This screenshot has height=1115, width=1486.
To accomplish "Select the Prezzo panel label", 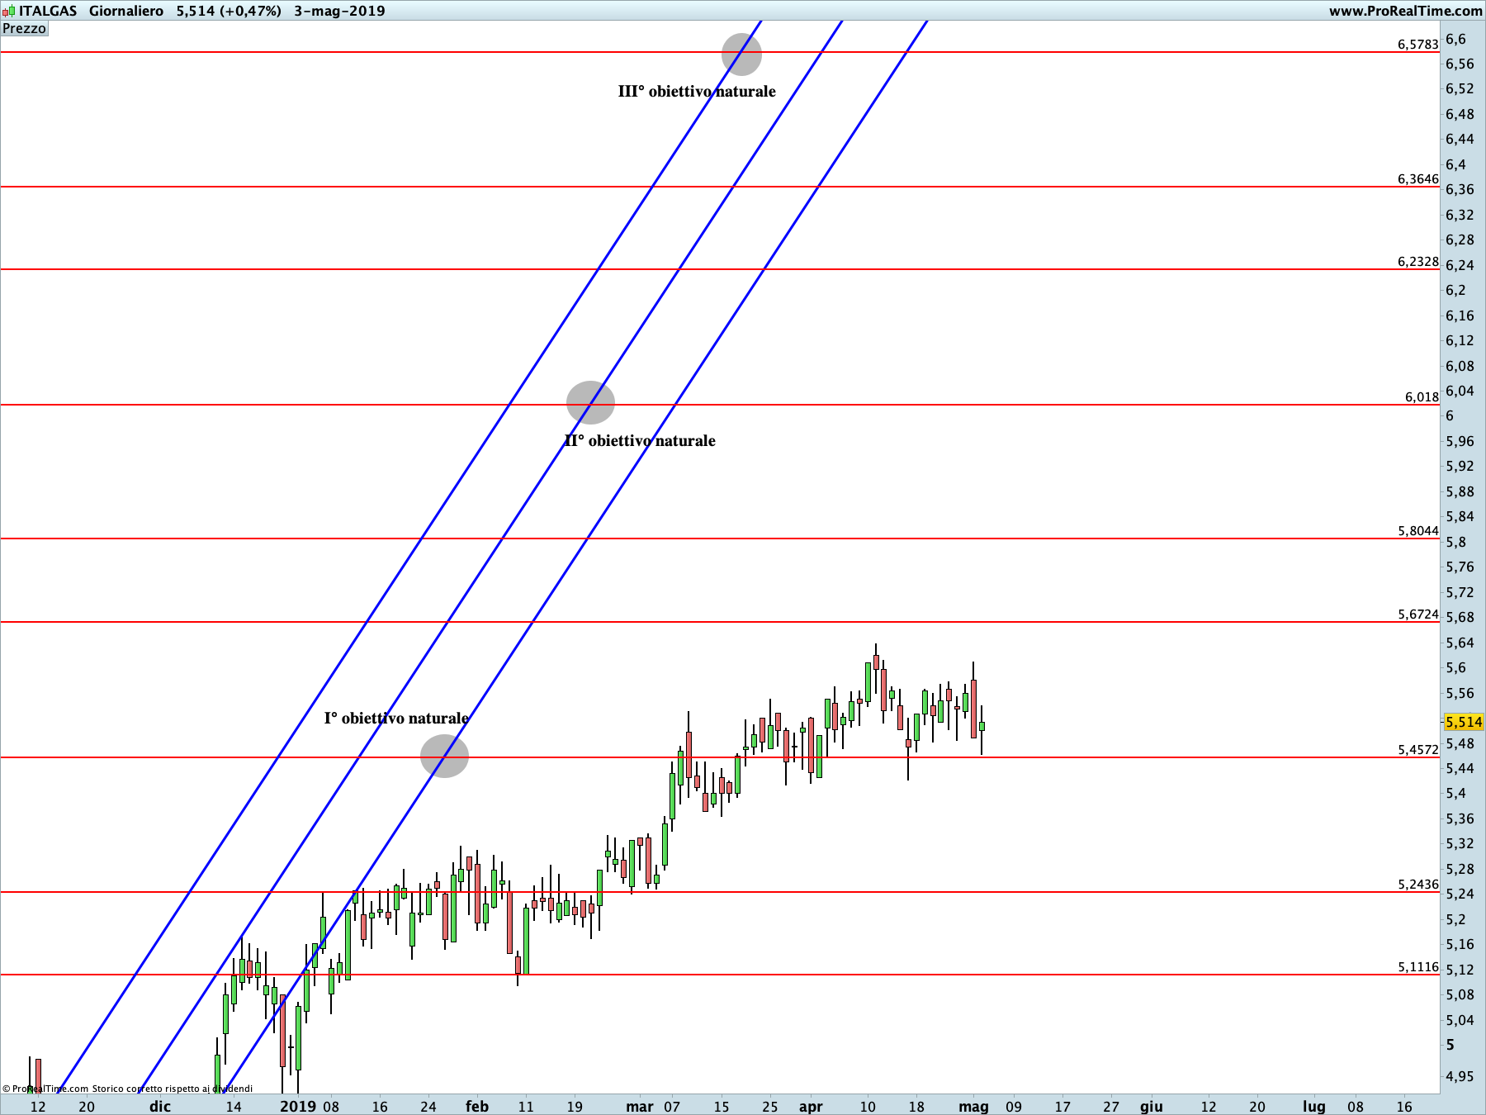I will [25, 29].
